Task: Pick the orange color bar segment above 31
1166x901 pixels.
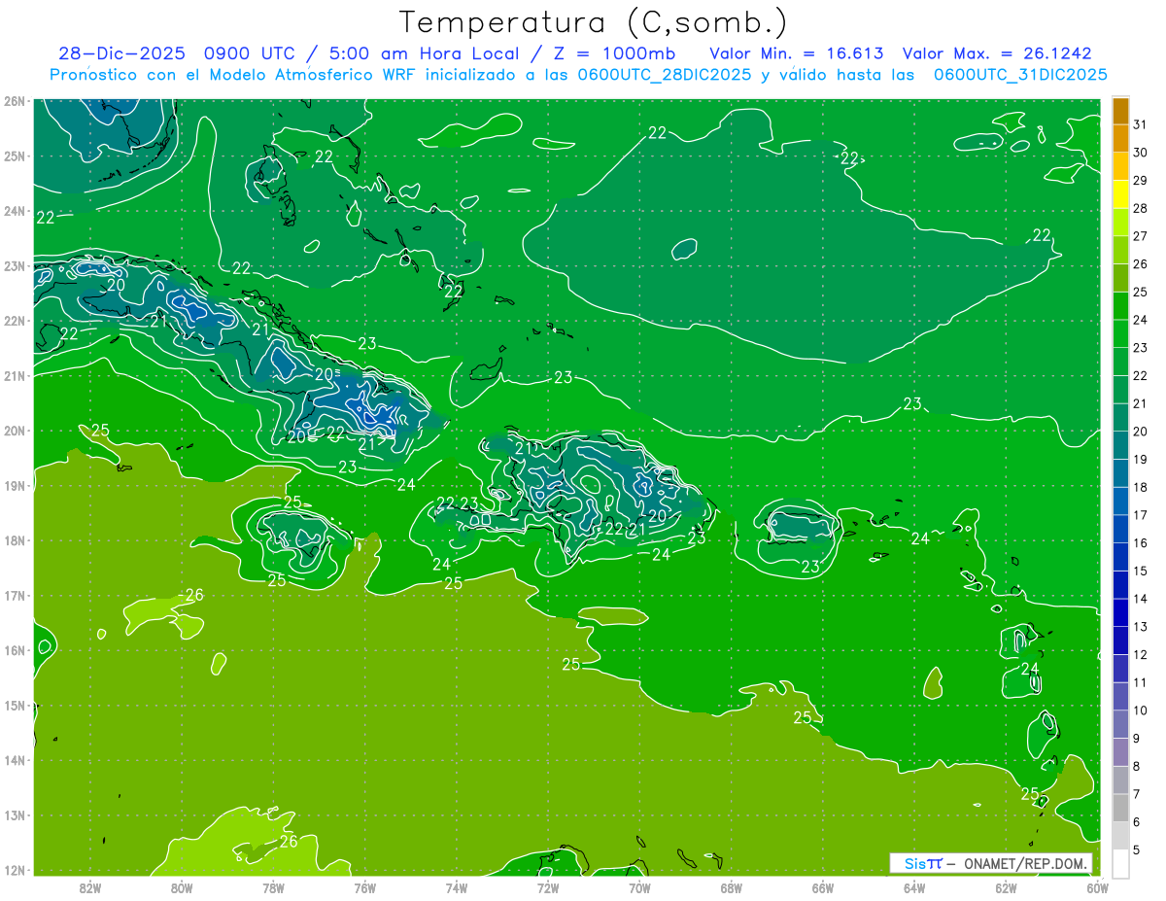Action: [1121, 111]
